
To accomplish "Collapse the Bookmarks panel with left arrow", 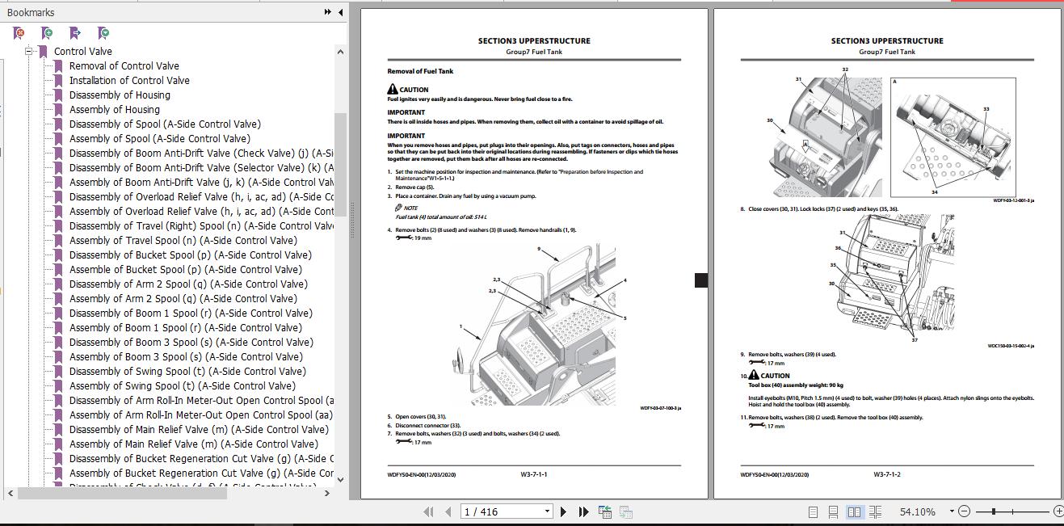I will [x=340, y=12].
